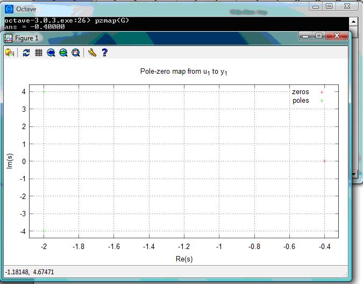The height and width of the screenshot is (284, 363).
Task: Minimize the Octave console window
Action: click(316, 6)
